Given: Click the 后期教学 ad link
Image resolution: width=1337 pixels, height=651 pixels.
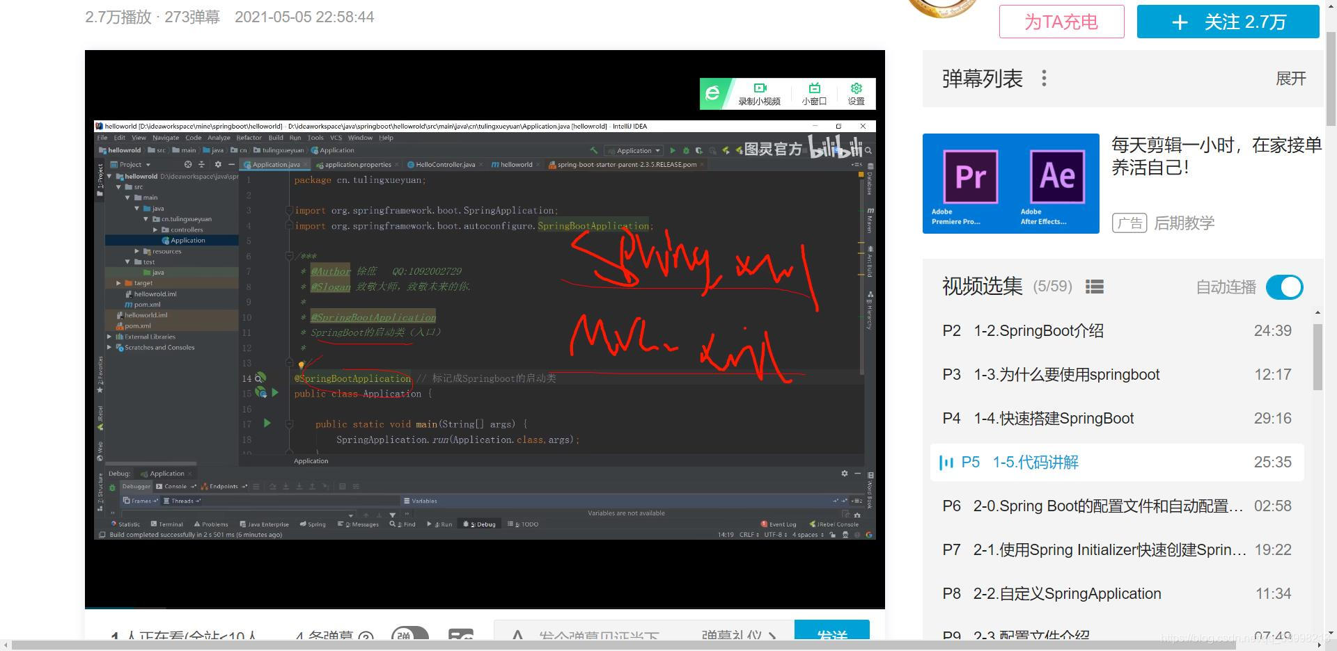Looking at the screenshot, I should [1184, 223].
